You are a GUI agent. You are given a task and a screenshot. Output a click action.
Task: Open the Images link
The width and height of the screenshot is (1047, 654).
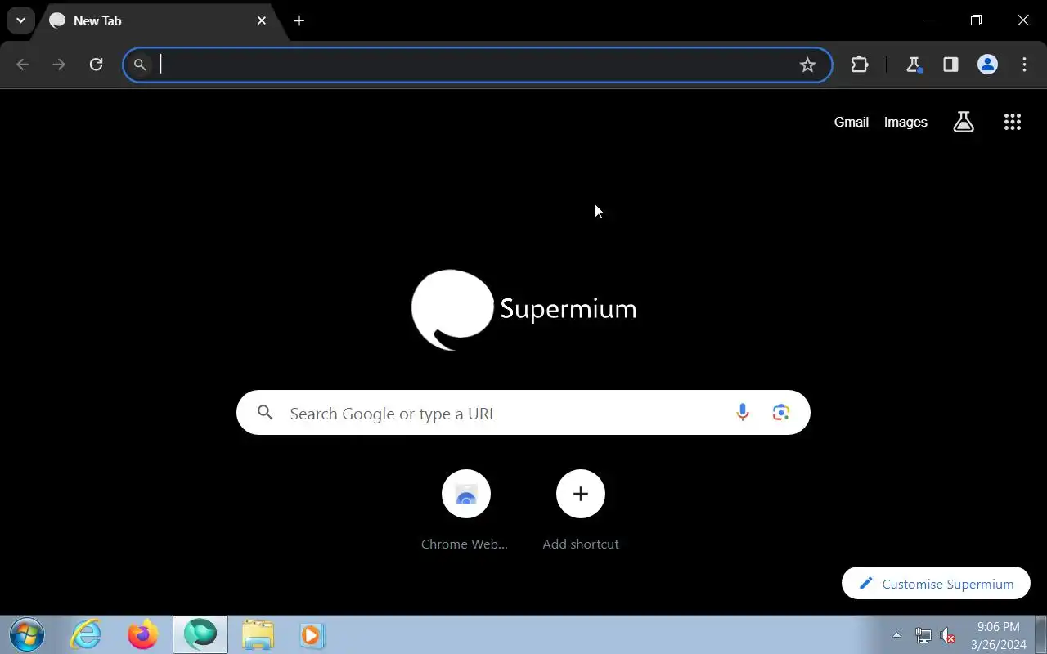point(905,122)
